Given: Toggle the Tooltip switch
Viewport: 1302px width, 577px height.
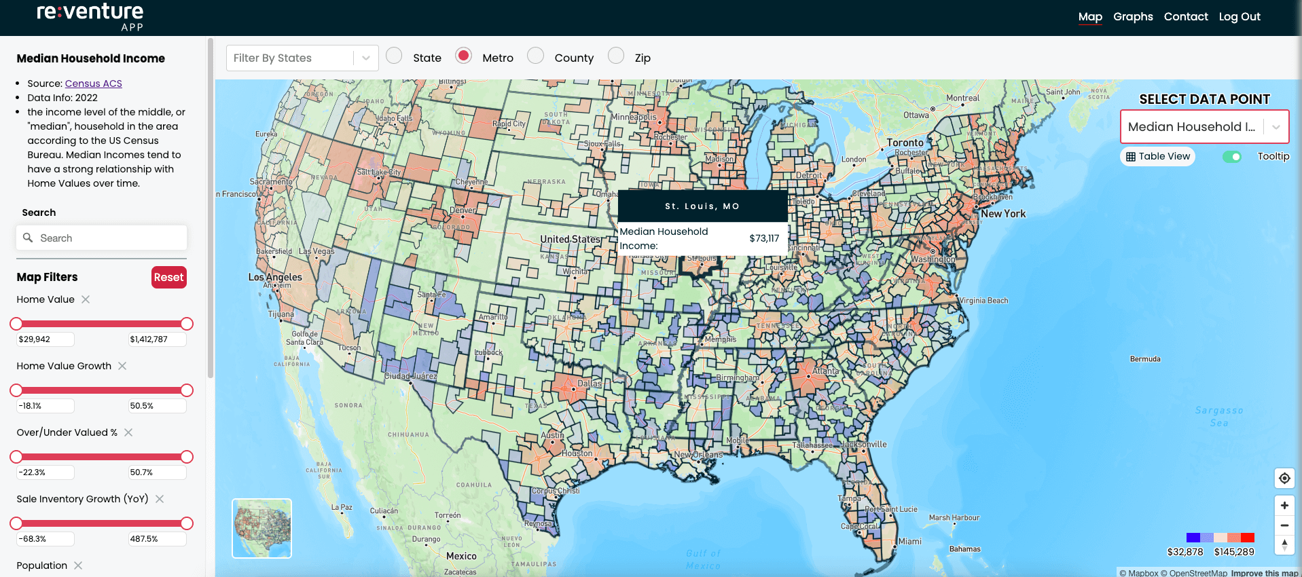Looking at the screenshot, I should point(1231,157).
